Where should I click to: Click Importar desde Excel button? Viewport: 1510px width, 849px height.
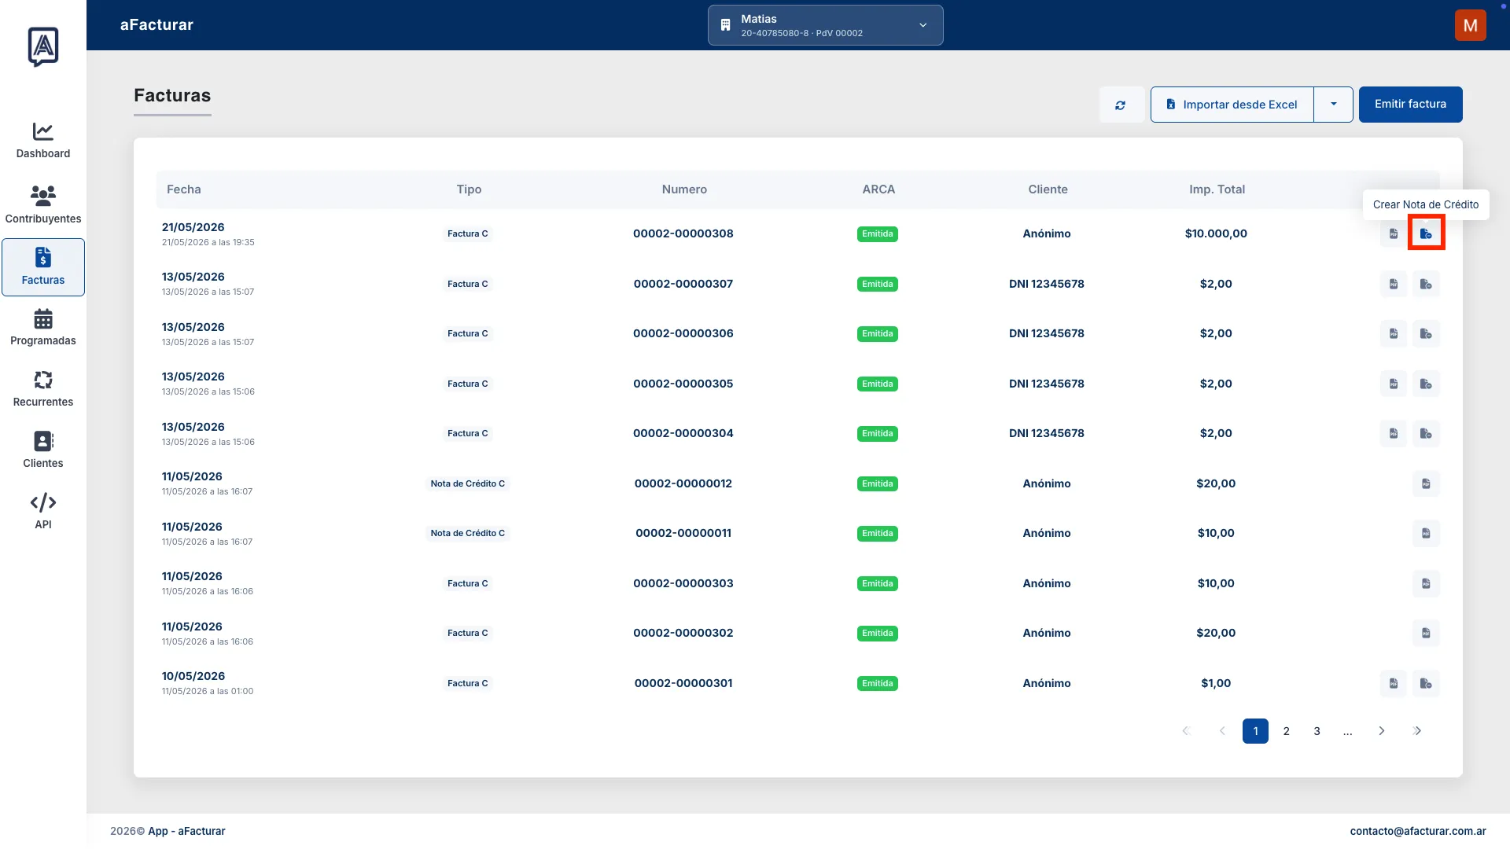(1232, 105)
